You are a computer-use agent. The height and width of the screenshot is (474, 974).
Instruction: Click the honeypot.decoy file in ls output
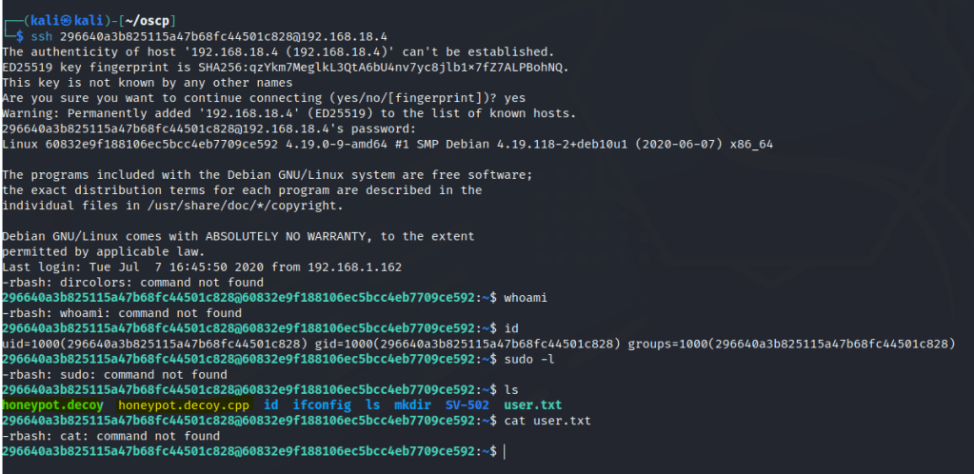click(x=53, y=405)
